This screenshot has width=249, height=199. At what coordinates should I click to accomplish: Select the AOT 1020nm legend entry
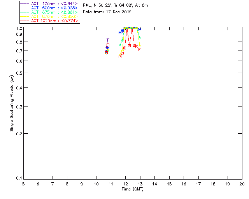coord(49,21)
